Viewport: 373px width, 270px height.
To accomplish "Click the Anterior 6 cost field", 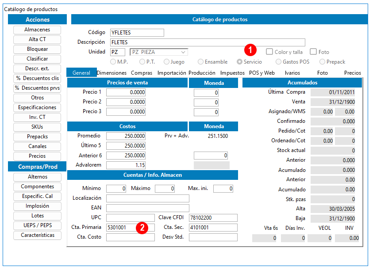I will point(126,156).
